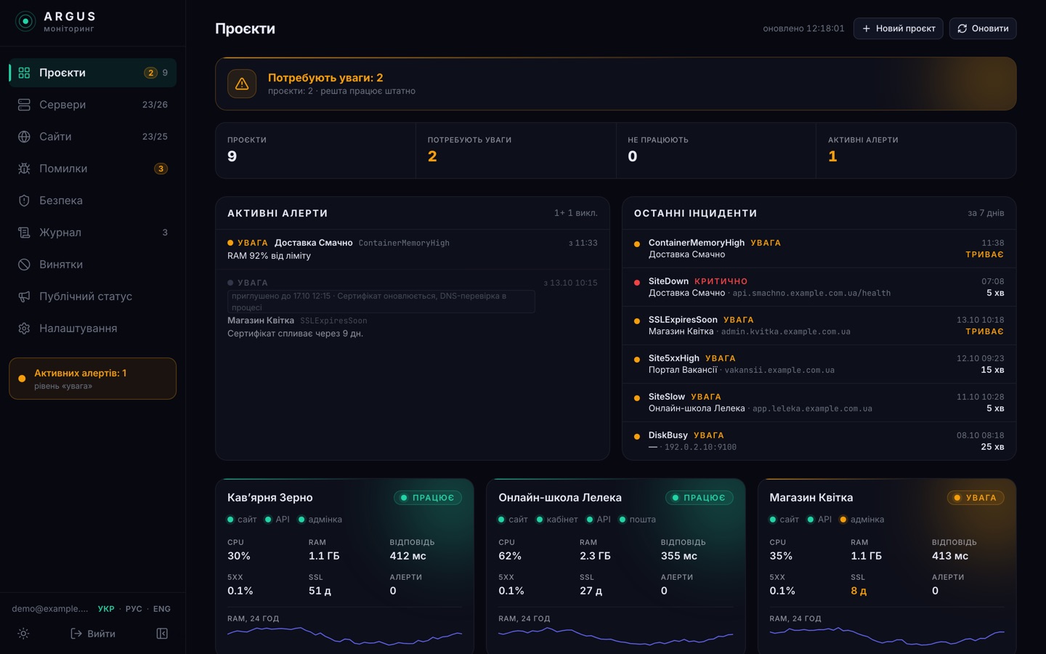The image size is (1046, 654).
Task: Click the demo@example account label
Action: [x=50, y=609]
